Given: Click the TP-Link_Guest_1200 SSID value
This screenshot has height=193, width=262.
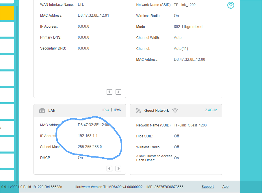Looking at the screenshot, I should click(190, 125).
